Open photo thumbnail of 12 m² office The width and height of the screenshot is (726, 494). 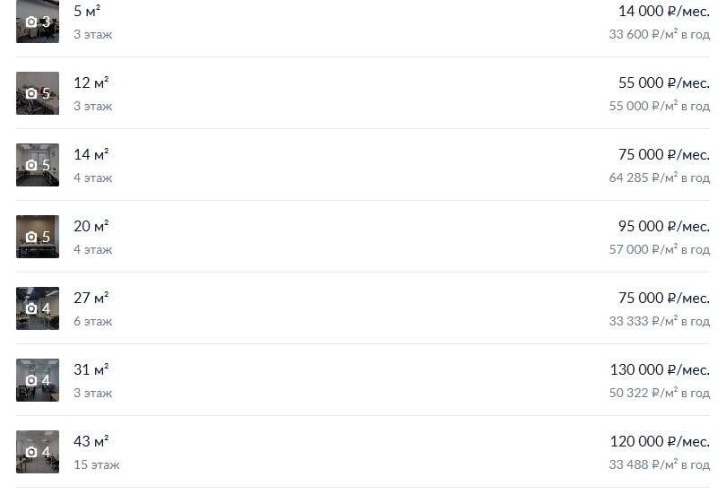pyautogui.click(x=38, y=93)
